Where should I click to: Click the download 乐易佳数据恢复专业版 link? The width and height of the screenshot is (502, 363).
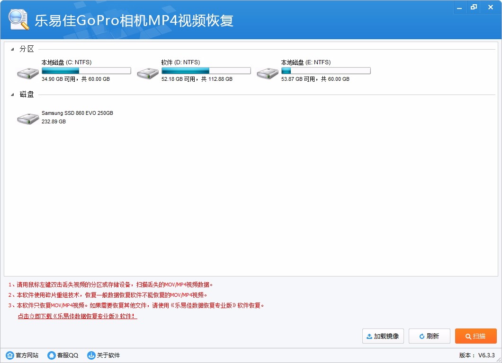pyautogui.click(x=78, y=316)
